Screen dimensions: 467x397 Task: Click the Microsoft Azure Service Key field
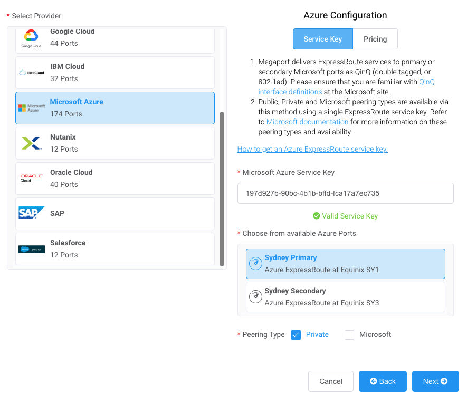coord(346,193)
